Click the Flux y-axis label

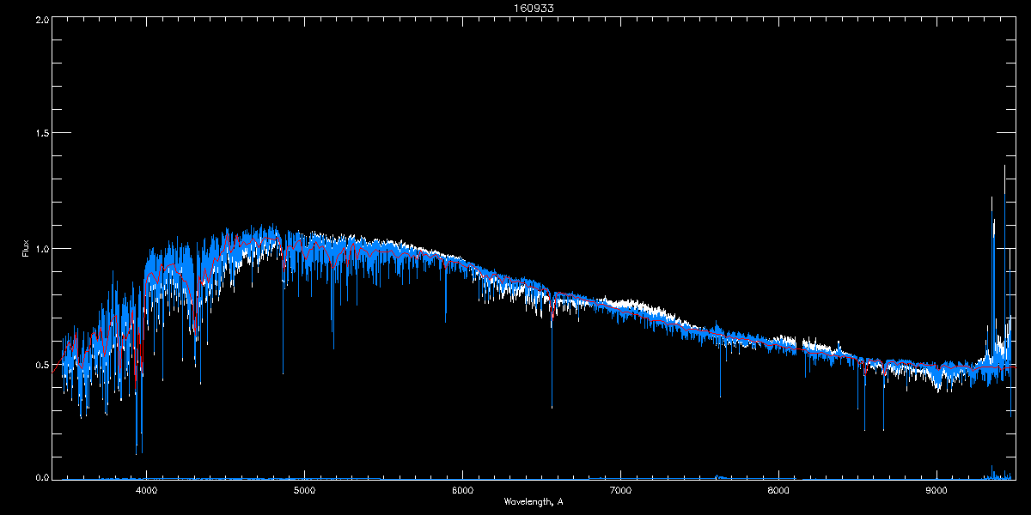[x=26, y=249]
